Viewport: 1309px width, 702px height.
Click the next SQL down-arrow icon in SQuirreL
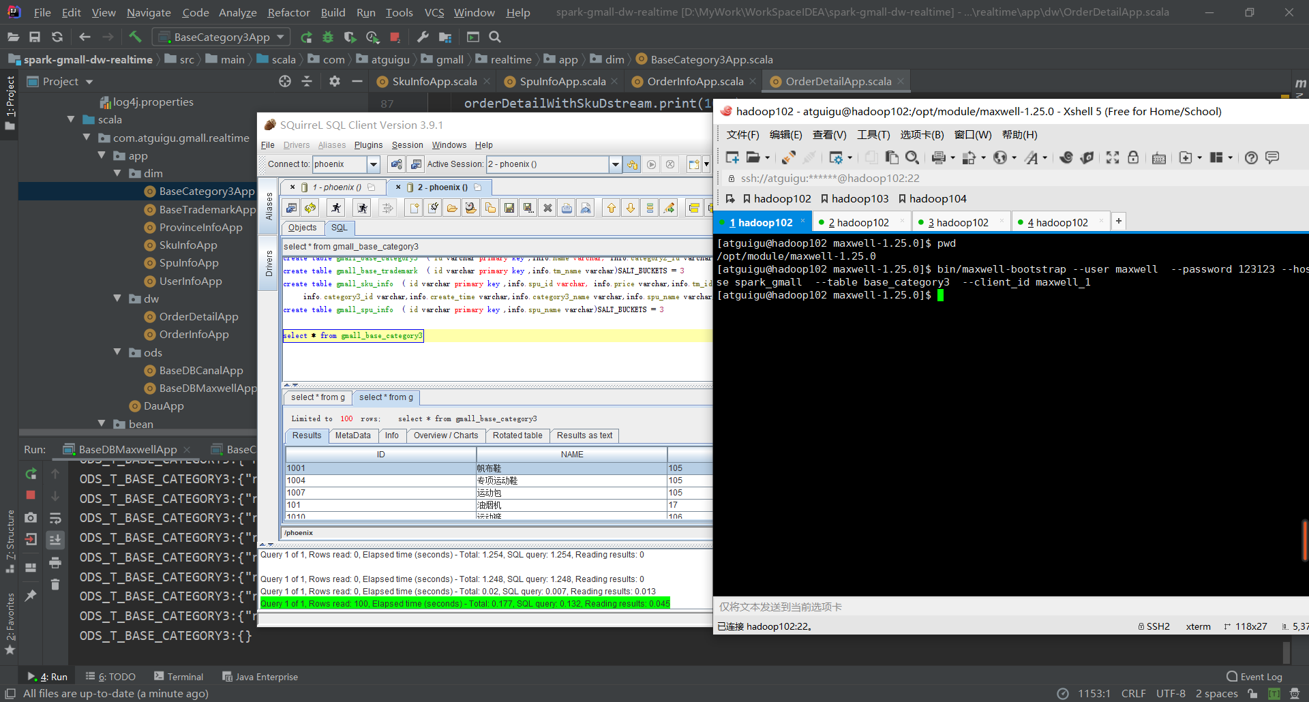631,208
